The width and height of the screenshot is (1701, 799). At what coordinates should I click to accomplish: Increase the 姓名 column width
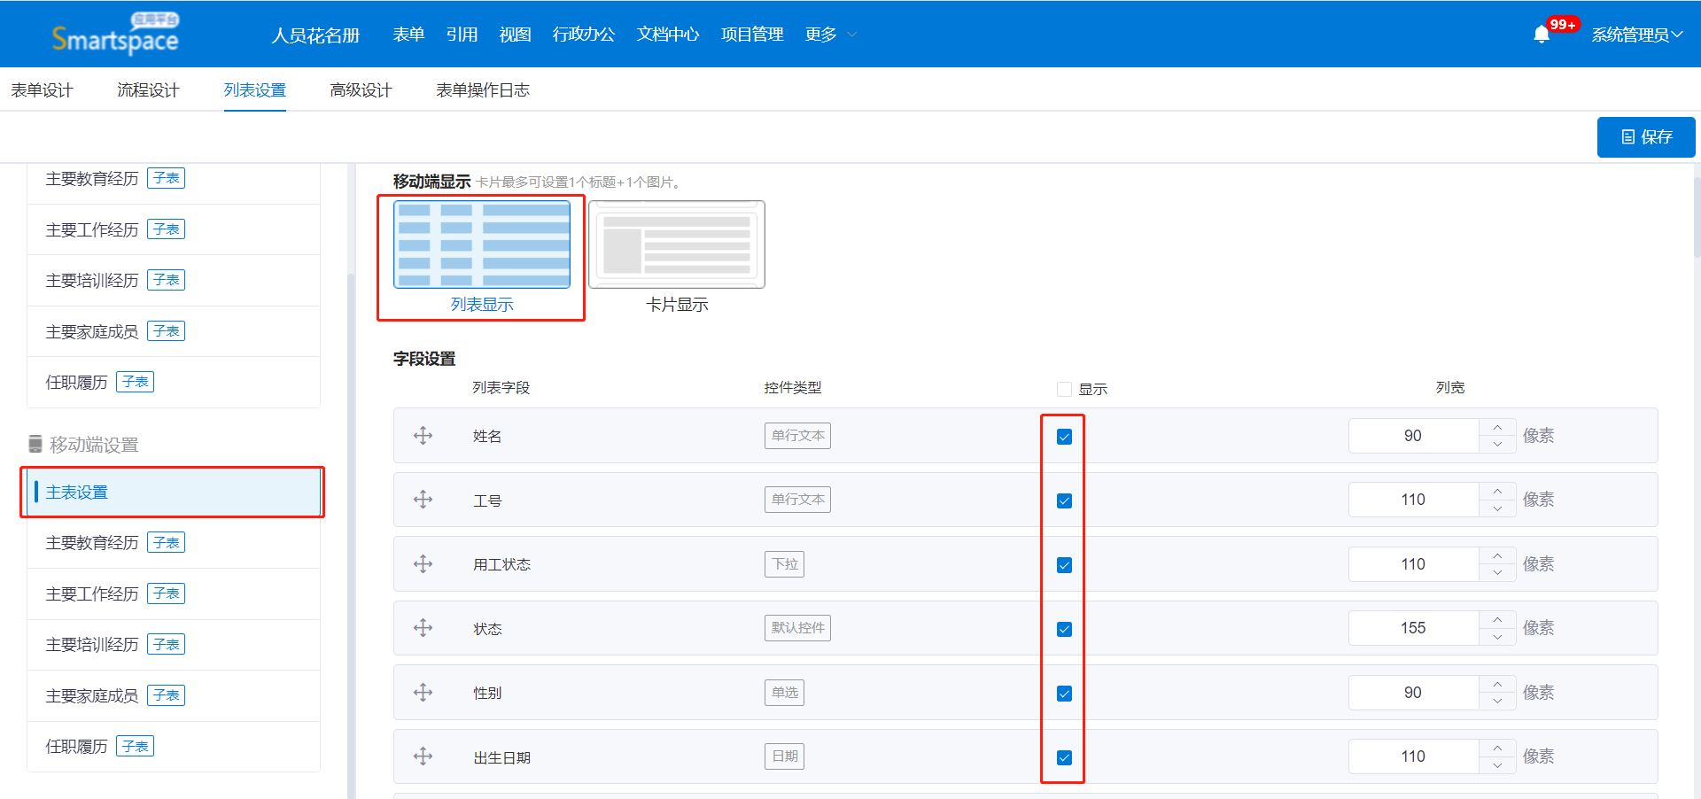coord(1497,427)
